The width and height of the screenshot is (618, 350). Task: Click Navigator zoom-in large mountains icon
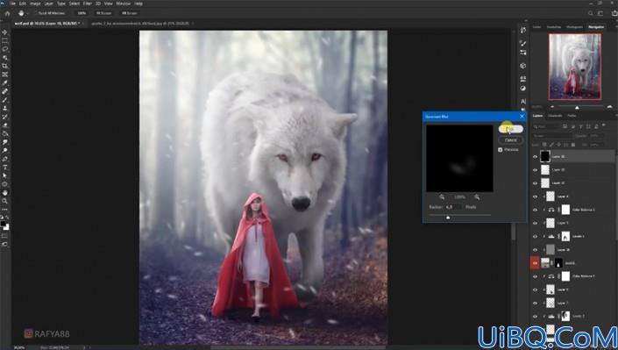pyautogui.click(x=609, y=107)
